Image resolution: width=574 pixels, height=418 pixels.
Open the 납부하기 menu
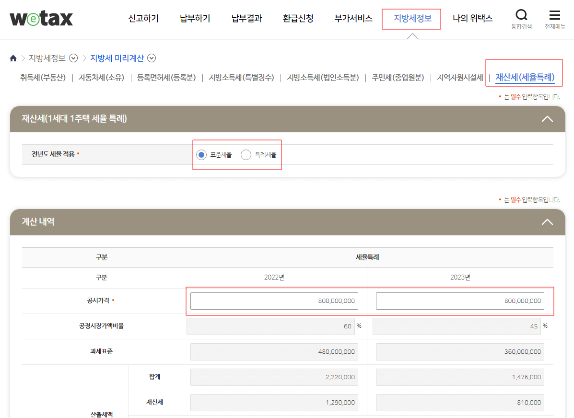tap(195, 18)
